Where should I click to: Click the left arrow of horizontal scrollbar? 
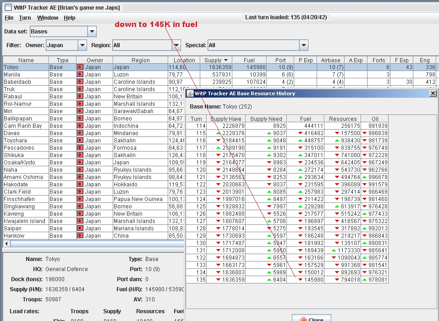click(6, 243)
